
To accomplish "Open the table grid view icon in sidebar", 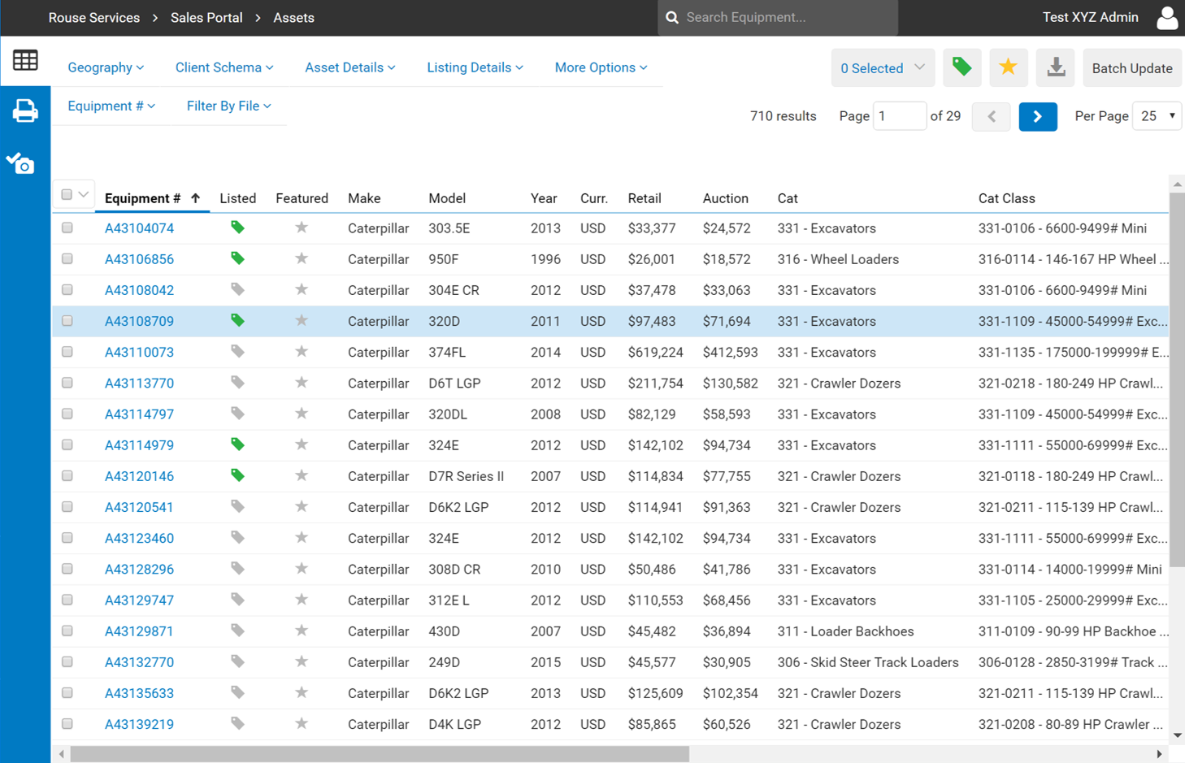I will point(25,60).
